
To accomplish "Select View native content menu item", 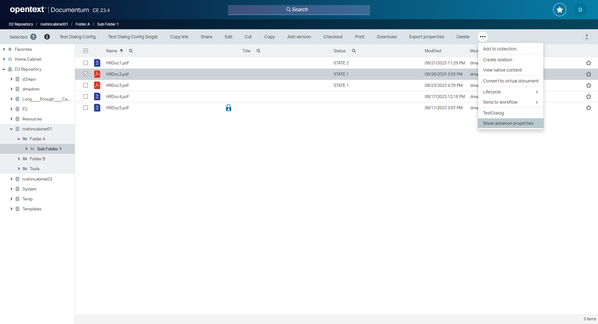I will (x=511, y=70).
